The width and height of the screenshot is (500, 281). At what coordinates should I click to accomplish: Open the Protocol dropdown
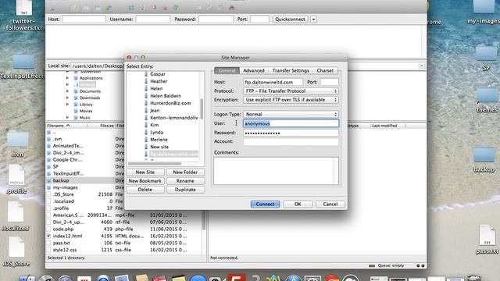[291, 91]
